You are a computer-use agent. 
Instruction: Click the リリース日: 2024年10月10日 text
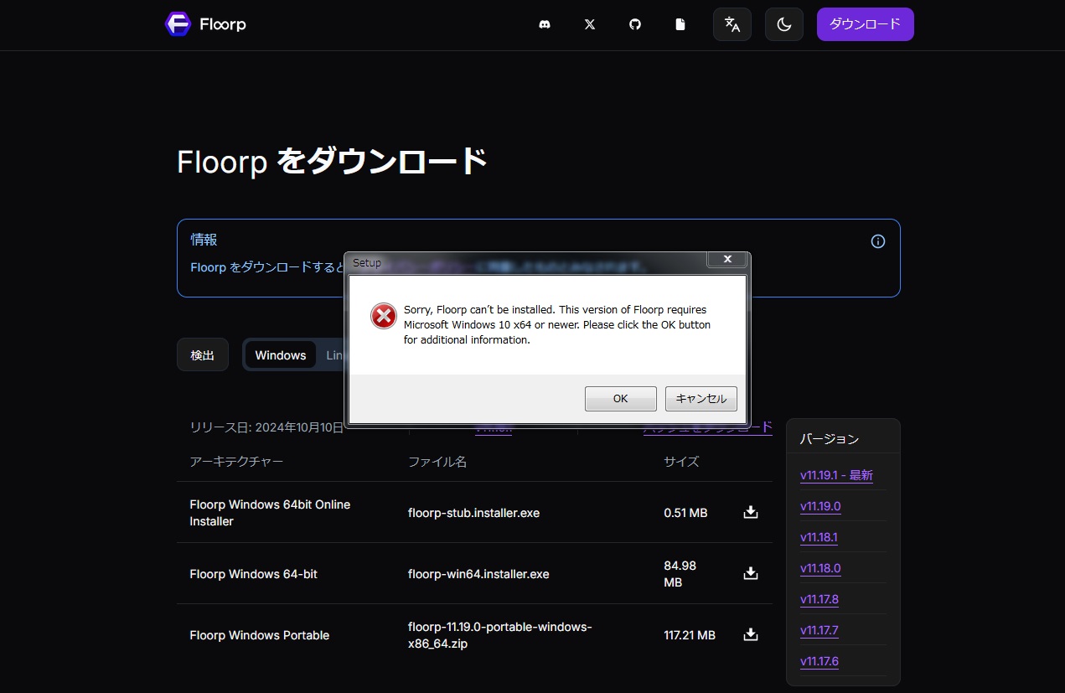266,427
